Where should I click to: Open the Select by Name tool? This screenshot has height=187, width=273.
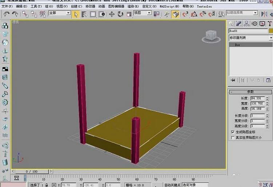coord(84,14)
